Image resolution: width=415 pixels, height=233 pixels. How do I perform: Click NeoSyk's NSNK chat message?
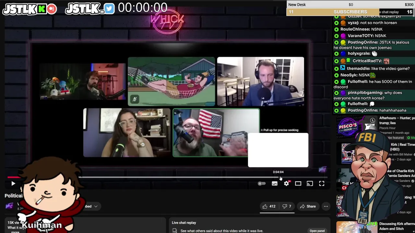coord(358,75)
